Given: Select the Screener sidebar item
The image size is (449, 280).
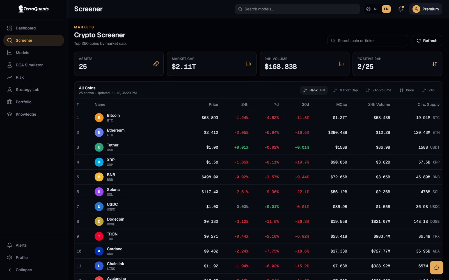Looking at the screenshot, I should [34, 40].
